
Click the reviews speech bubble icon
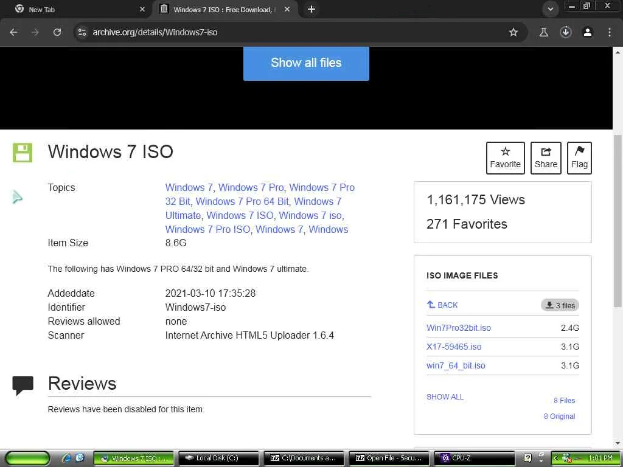(x=23, y=385)
